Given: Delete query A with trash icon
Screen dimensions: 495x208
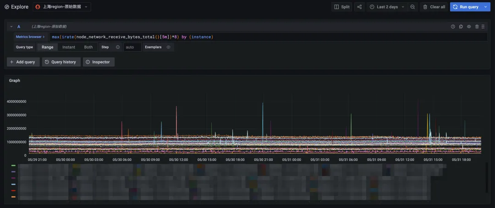Looking at the screenshot, I should [477, 27].
